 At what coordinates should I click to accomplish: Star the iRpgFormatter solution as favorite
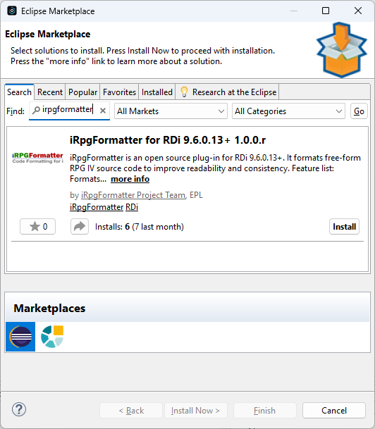pyautogui.click(x=38, y=227)
